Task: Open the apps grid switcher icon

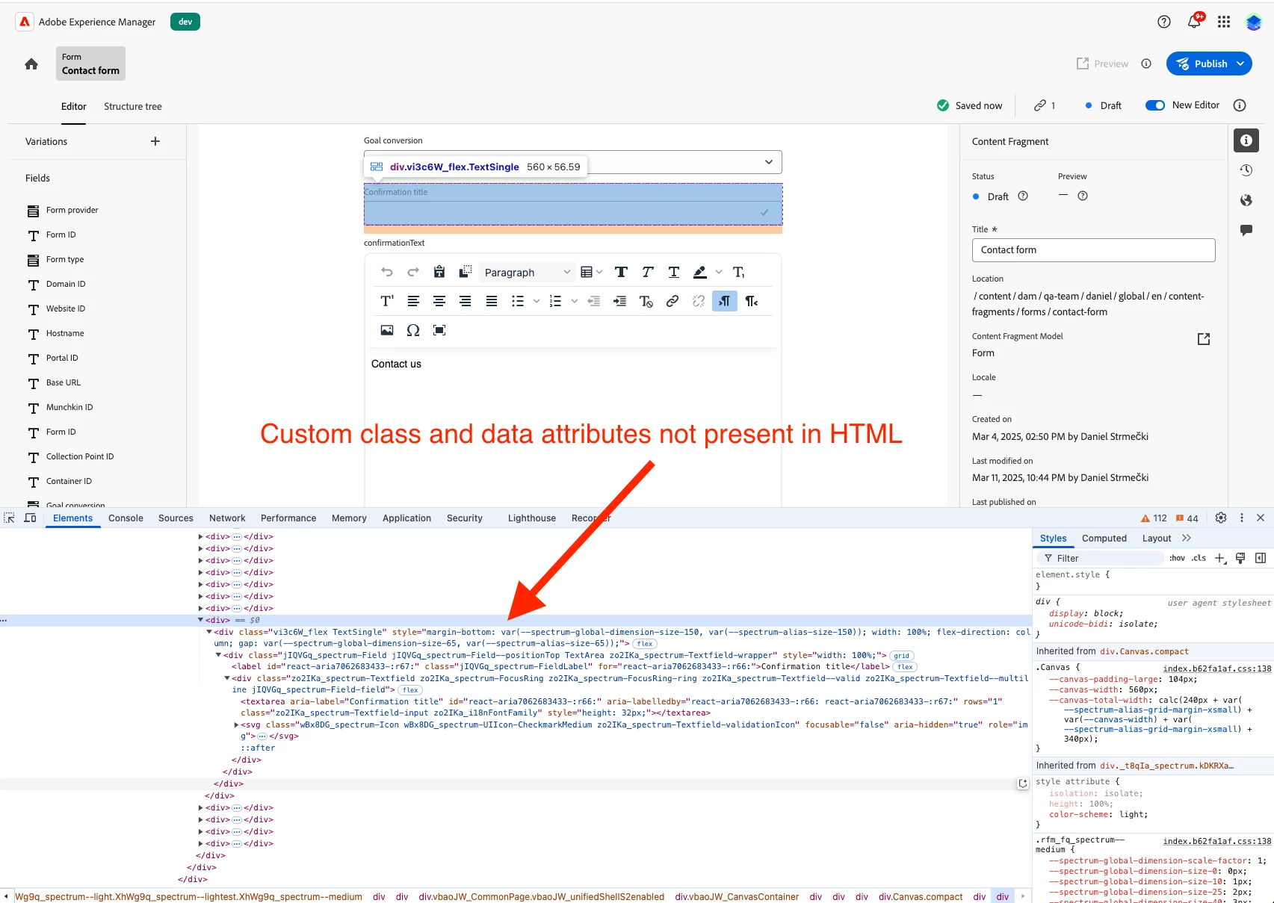Action: click(1224, 22)
